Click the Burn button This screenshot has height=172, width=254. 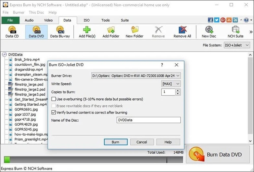pyautogui.click(x=116, y=142)
